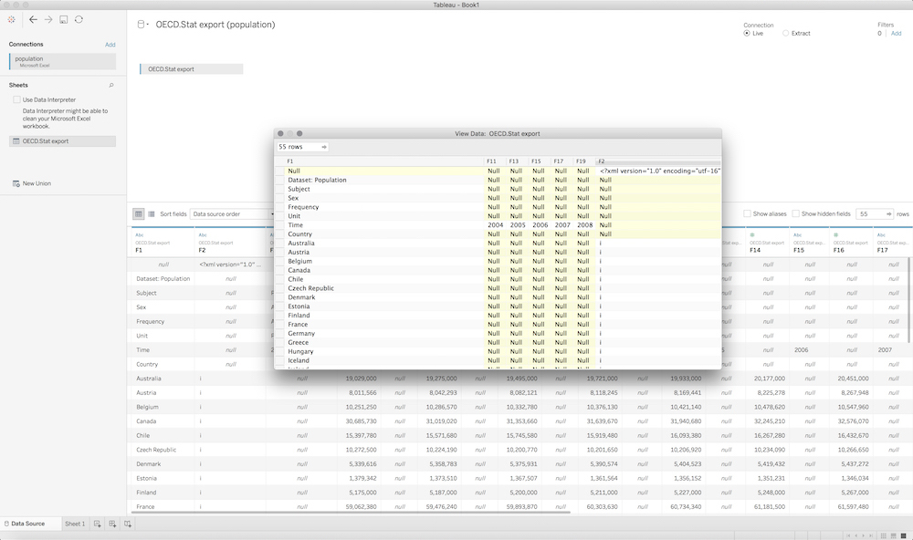Select the 'Dataset: Population' row in View Data
This screenshot has width=913, height=540.
(x=498, y=180)
